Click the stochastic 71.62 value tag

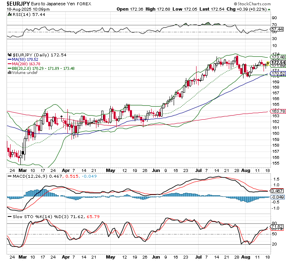277,226
